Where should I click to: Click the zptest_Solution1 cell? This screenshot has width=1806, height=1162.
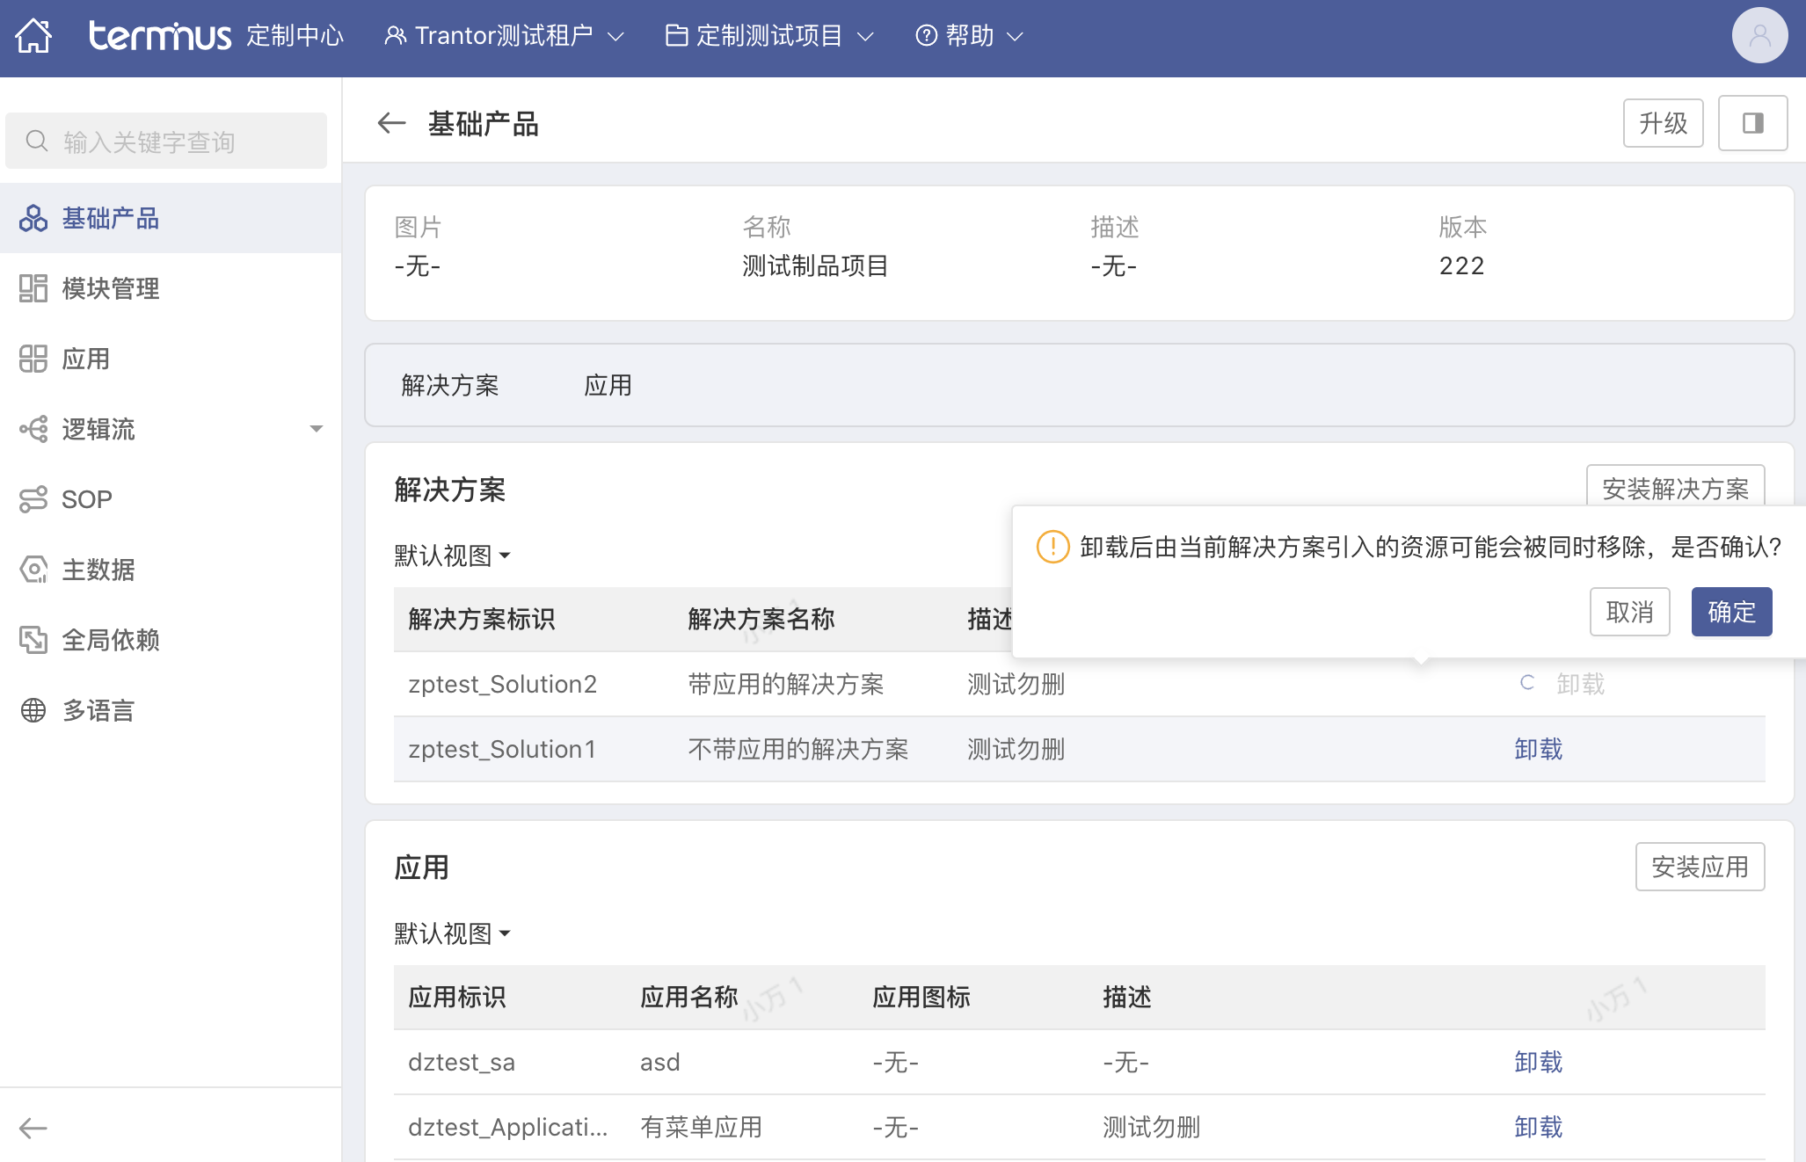pyautogui.click(x=502, y=749)
